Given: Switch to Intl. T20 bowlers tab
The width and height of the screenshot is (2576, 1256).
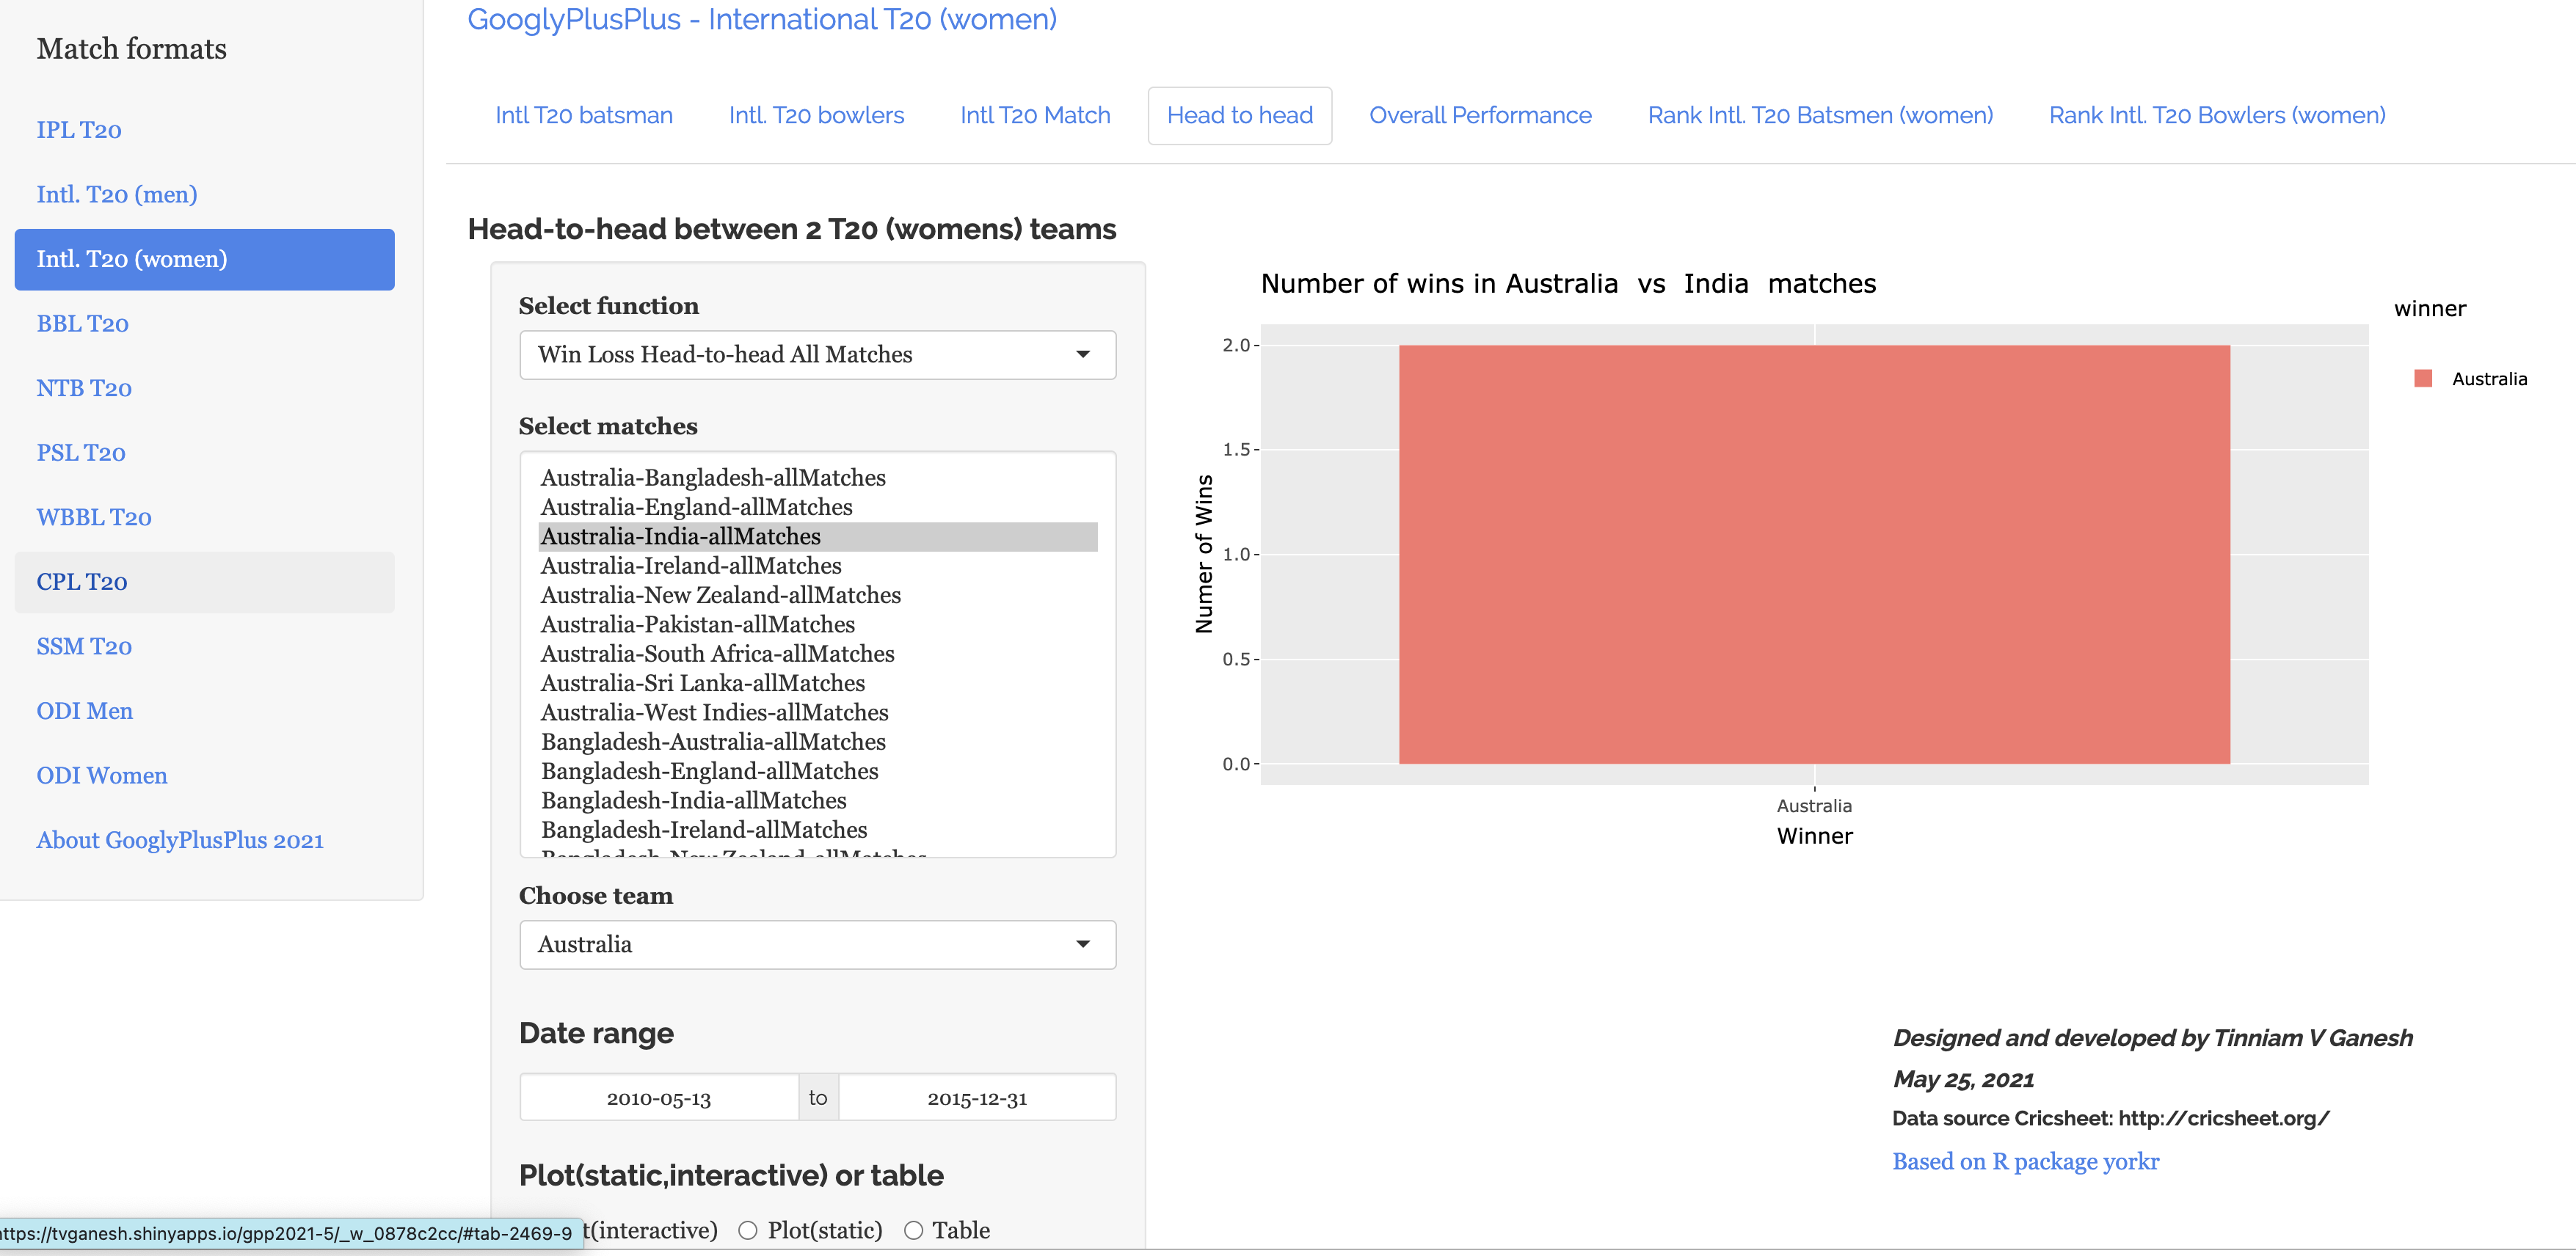Looking at the screenshot, I should pyautogui.click(x=816, y=116).
